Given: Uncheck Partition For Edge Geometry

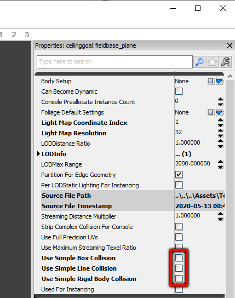Looking at the screenshot, I should [x=179, y=174].
